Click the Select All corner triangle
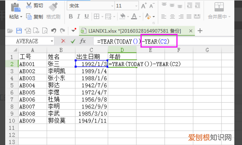This screenshot has width=242, height=145. click(15, 50)
